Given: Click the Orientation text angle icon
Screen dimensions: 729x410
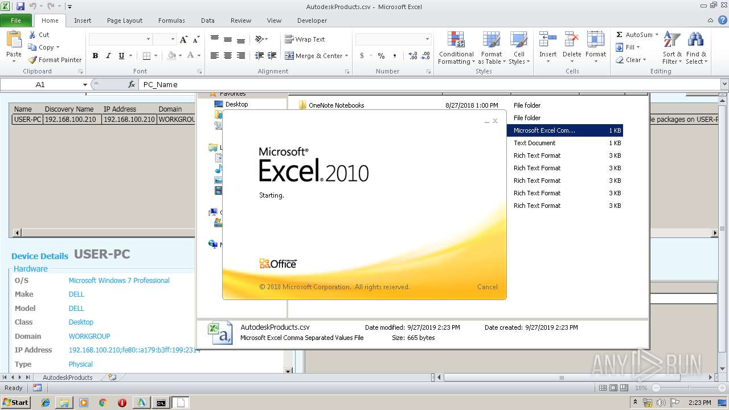Looking at the screenshot, I should point(260,39).
